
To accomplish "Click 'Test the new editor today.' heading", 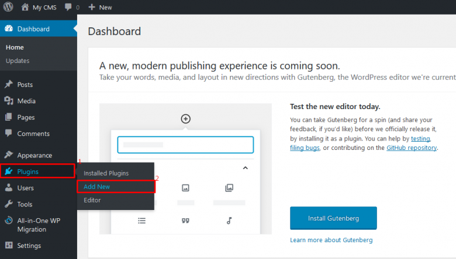I will (x=335, y=106).
